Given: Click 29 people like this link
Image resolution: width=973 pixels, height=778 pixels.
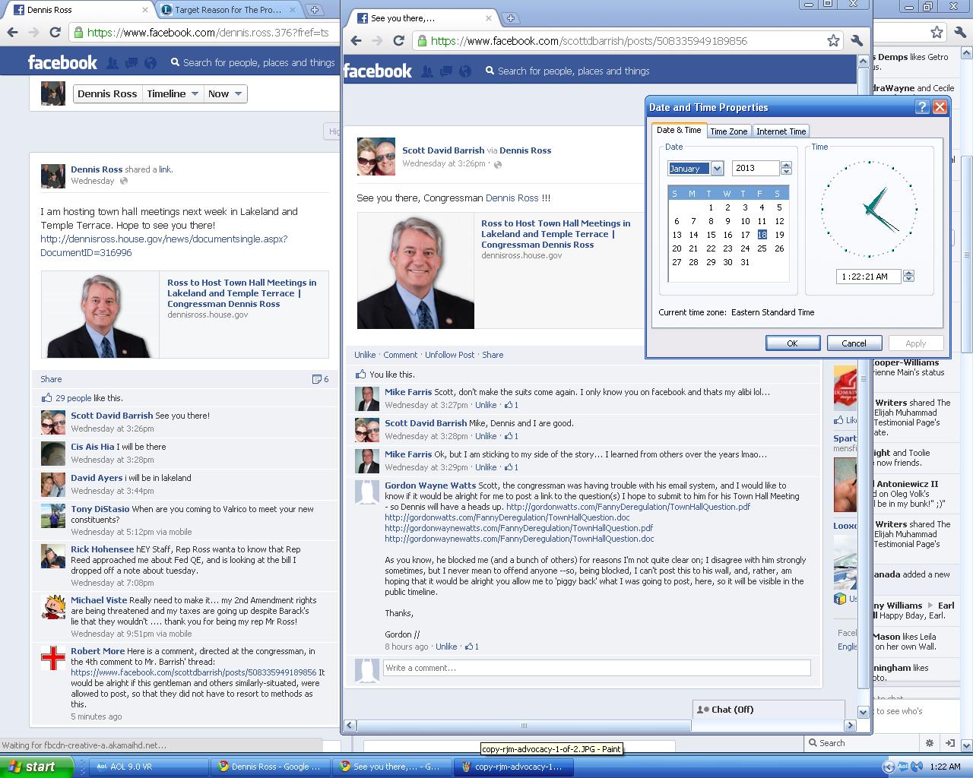Looking at the screenshot, I should 73,398.
